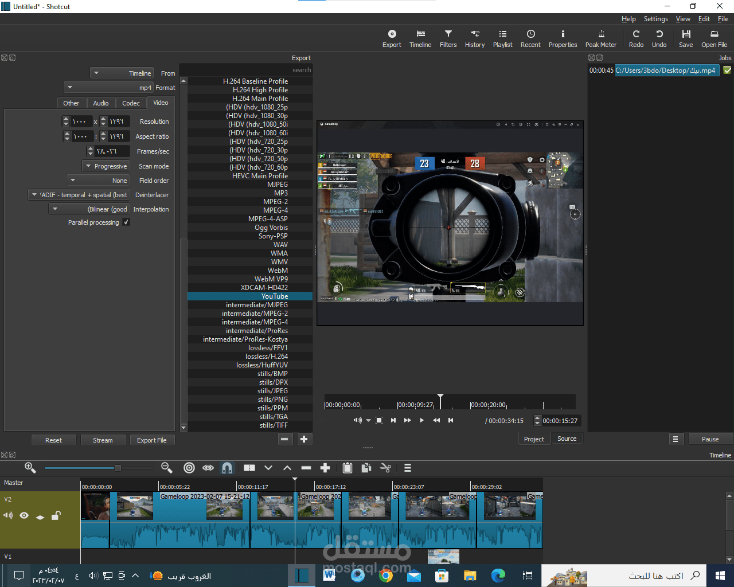Open the Filters panel

(x=448, y=38)
